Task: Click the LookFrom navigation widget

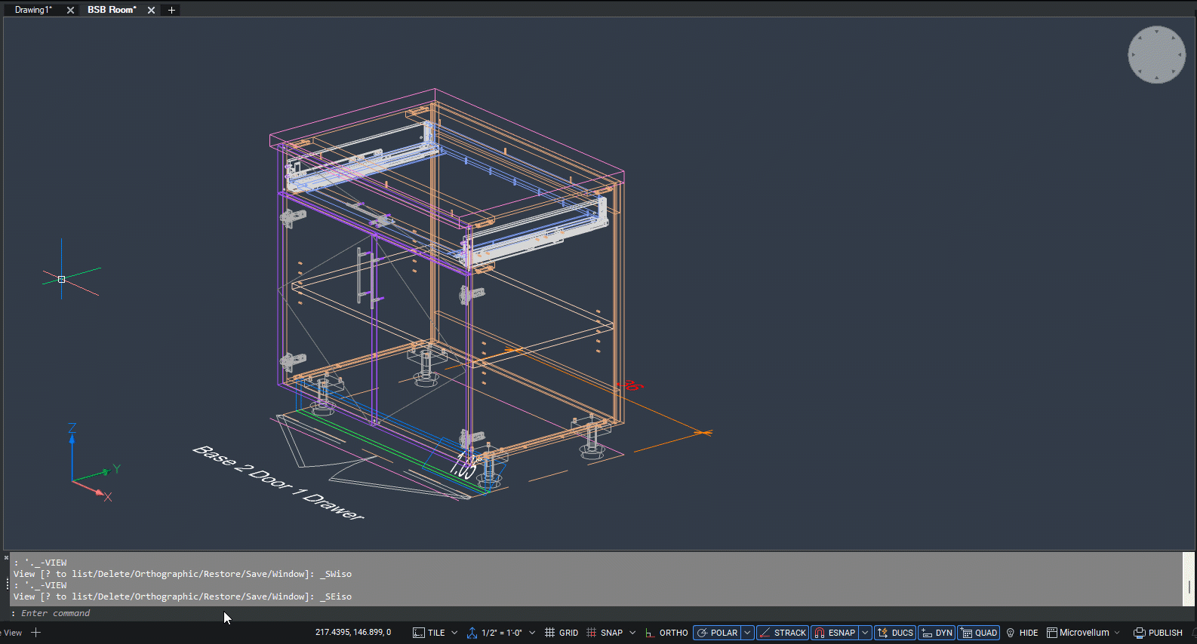Action: 1156,54
